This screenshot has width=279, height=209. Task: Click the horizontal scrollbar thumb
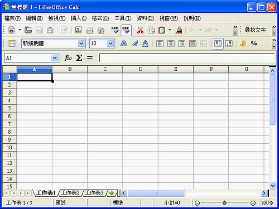tap(156, 193)
